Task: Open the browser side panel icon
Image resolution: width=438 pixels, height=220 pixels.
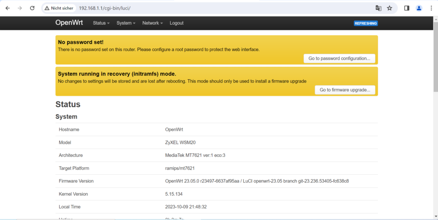Action: tap(407, 8)
